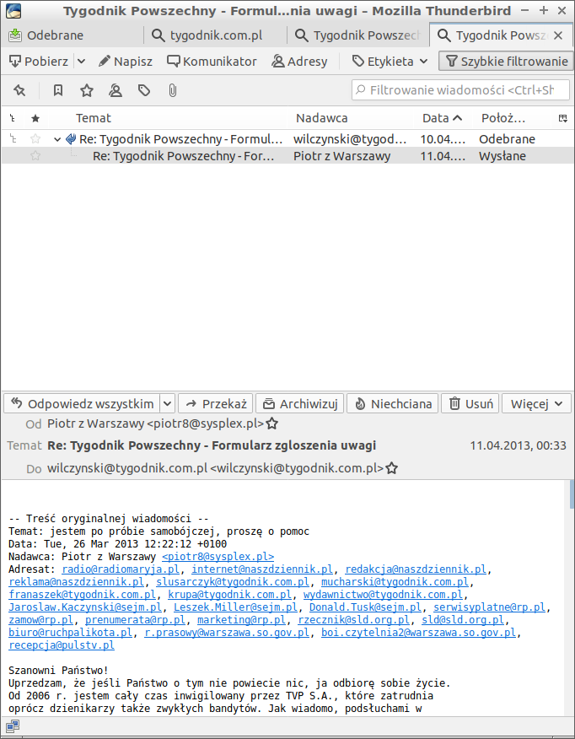The height and width of the screenshot is (739, 575).
Task: Click the internet@naszdziennik.pl link
Action: point(262,569)
